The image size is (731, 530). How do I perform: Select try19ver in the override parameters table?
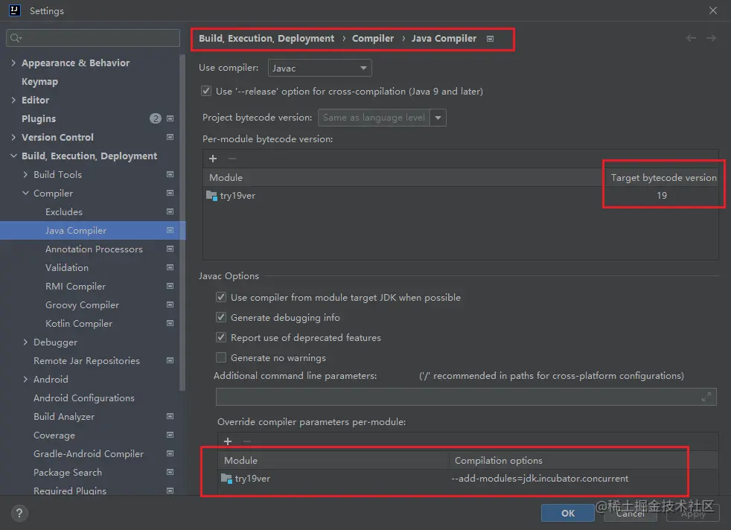(x=252, y=478)
